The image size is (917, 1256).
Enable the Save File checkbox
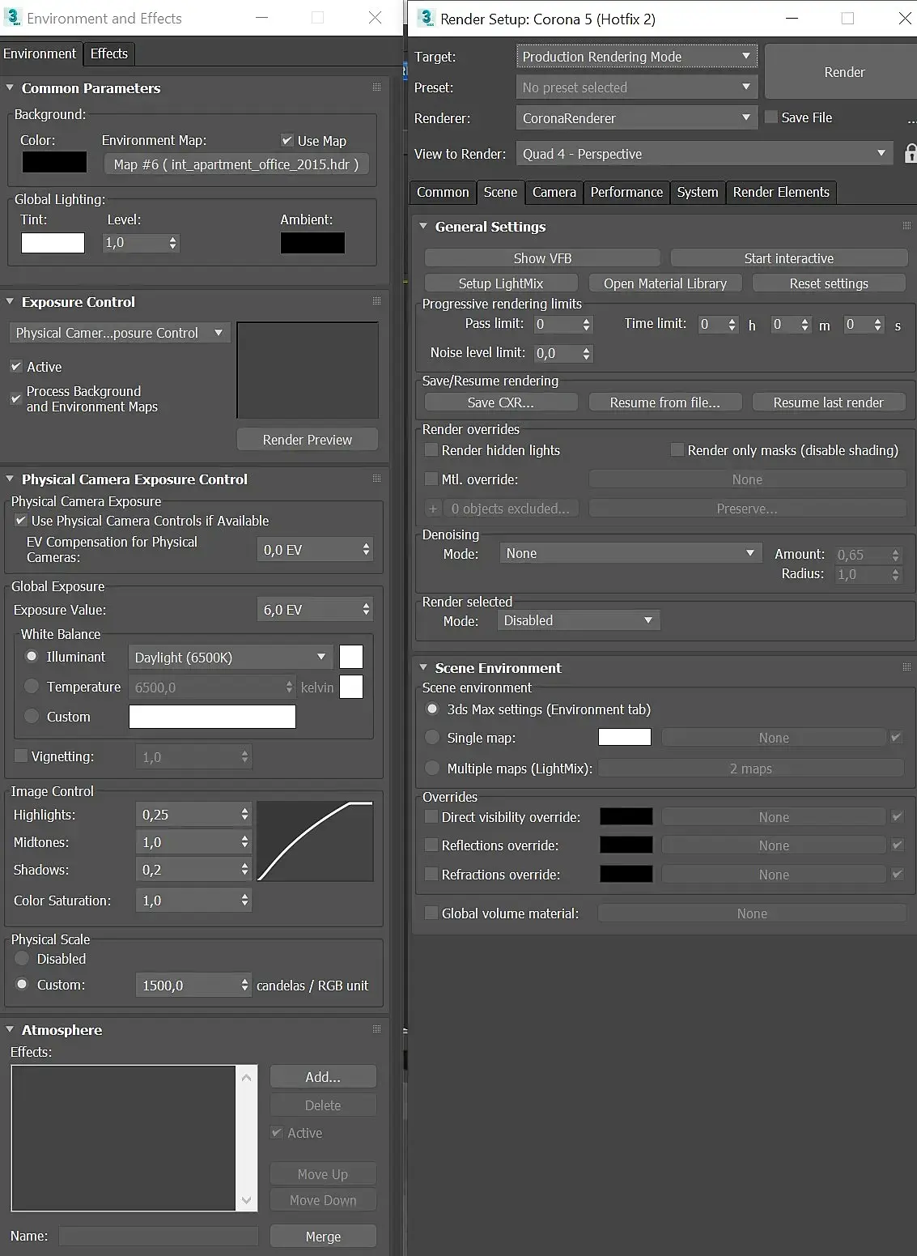pos(771,117)
